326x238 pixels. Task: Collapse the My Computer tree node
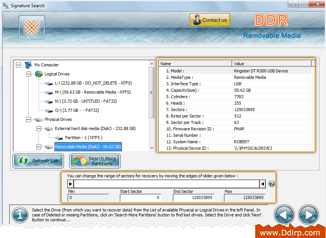point(18,64)
